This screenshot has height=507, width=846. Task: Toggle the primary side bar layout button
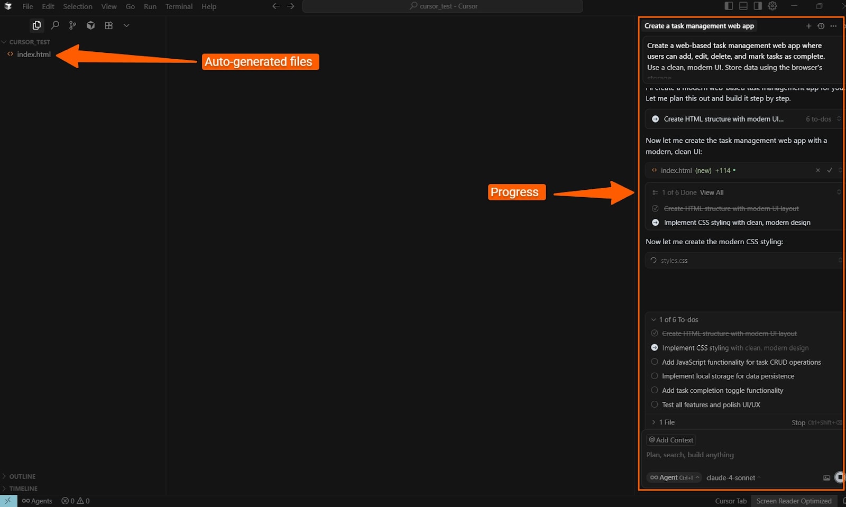pyautogui.click(x=729, y=6)
